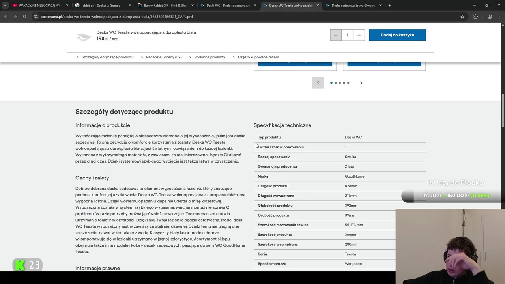
Task: Switch to the Deska sedesowa Estiva tab
Action: 353,6
